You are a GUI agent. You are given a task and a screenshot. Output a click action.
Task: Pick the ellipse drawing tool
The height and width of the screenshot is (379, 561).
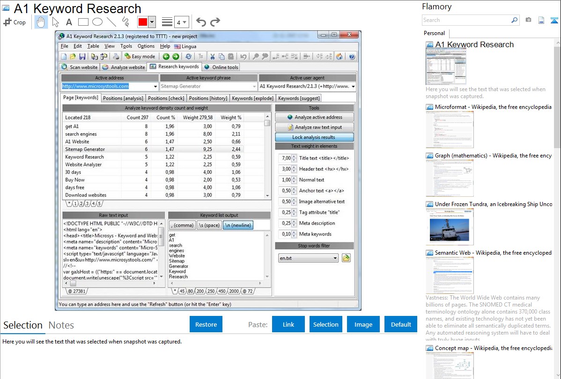pyautogui.click(x=97, y=22)
